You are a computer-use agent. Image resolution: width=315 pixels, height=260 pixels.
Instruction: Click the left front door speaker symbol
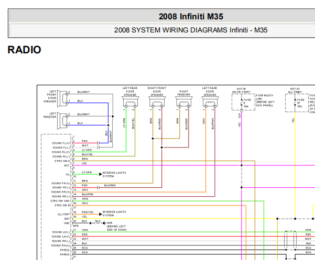pyautogui.click(x=62, y=99)
